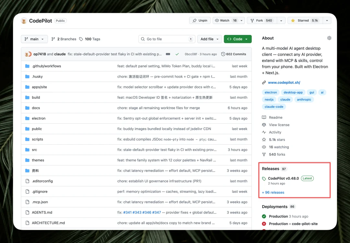Screen dimensions: 350x243
Task: Unpin the repository
Action: 200,20
